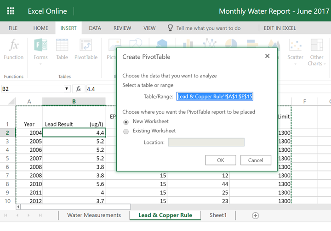Select the New Worksheet radio option
This screenshot has width=331, height=231.
(x=126, y=122)
